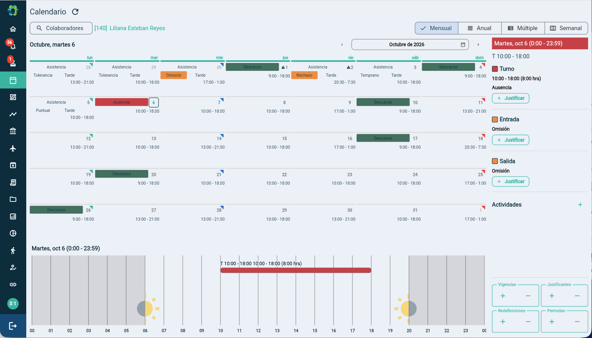Screen dimensions: 592x338
Task: Open the trend line analytics icon
Action: tap(13, 114)
